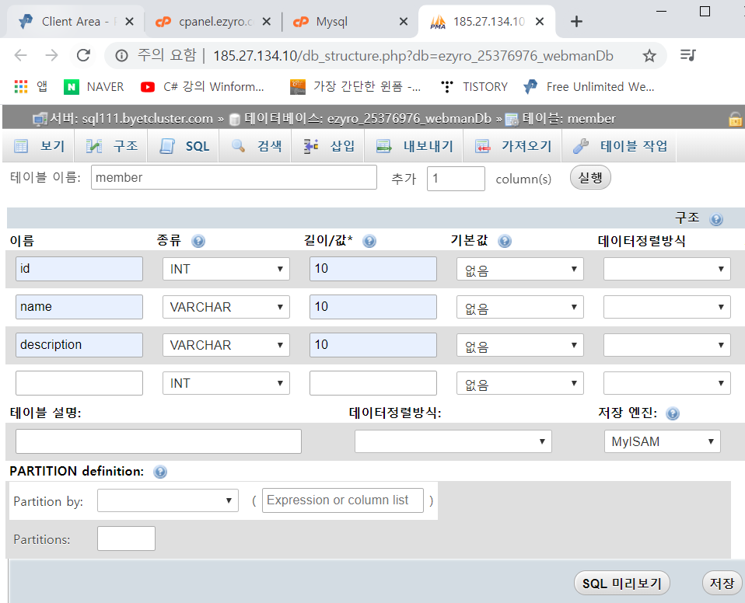
Task: Click the Partitions number field
Action: (x=127, y=539)
